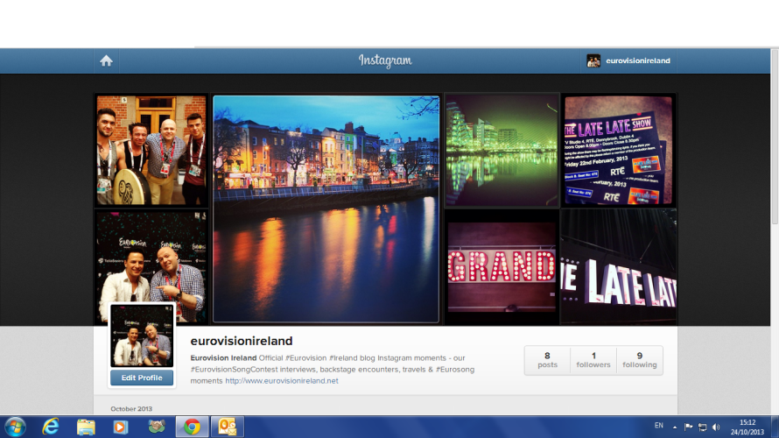
Task: Open Windows Media Player from the taskbar
Action: pos(121,427)
